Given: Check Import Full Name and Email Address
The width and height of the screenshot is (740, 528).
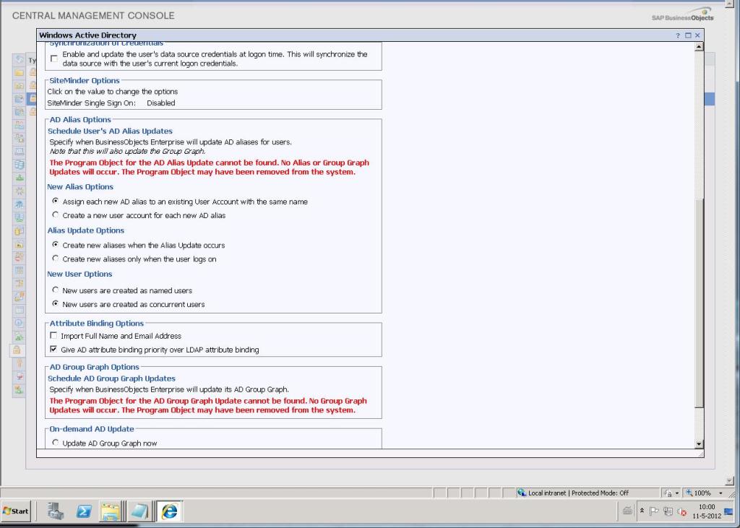Looking at the screenshot, I should click(x=53, y=335).
